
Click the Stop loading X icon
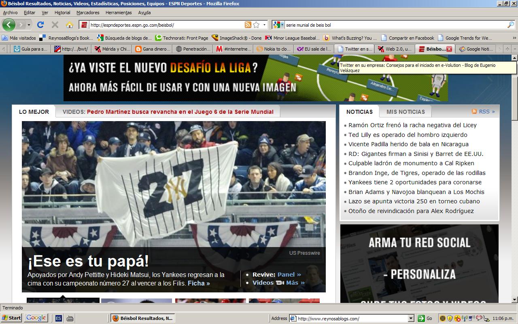tap(55, 25)
